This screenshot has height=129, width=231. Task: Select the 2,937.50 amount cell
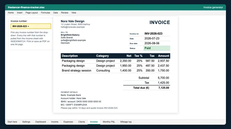click(164, 61)
